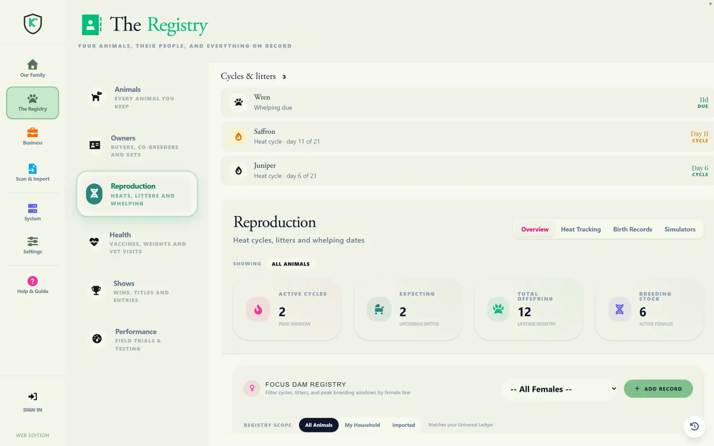Image resolution: width=714 pixels, height=446 pixels.
Task: Click the Owners ID card icon
Action: 95,145
